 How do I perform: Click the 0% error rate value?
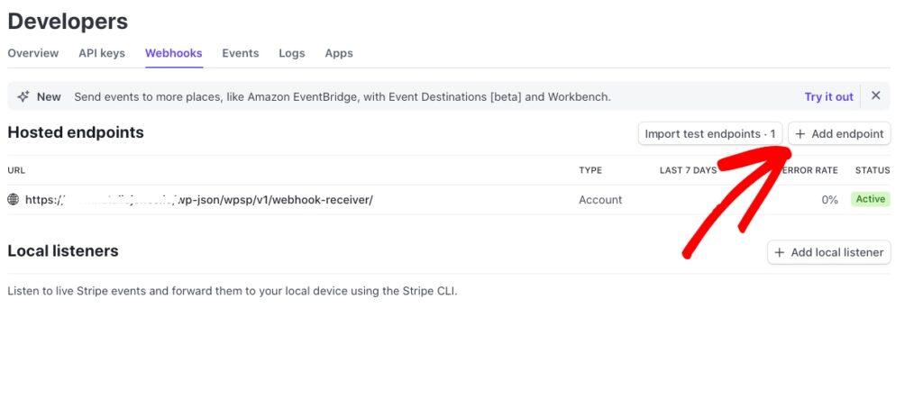click(x=829, y=200)
